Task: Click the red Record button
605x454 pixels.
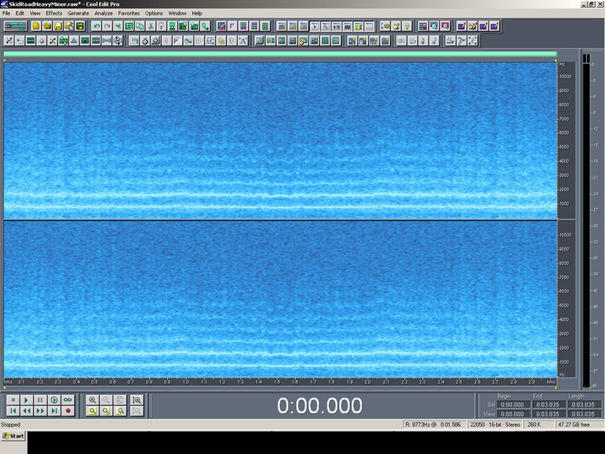Action: pyautogui.click(x=68, y=411)
